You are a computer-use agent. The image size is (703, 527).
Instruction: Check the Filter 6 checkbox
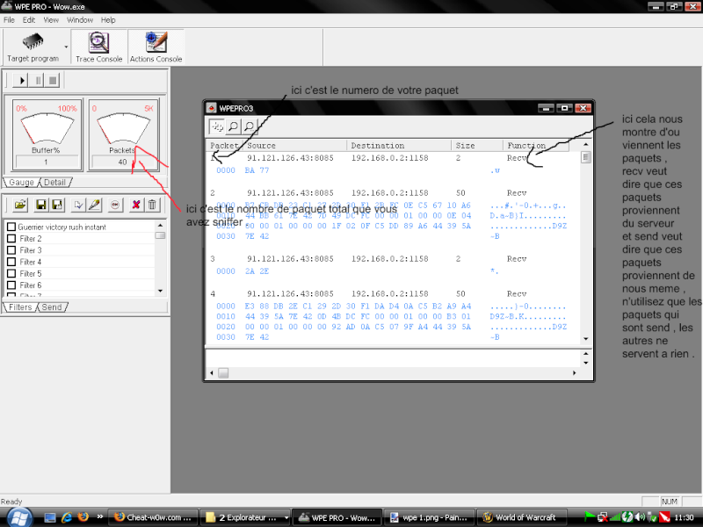(x=11, y=285)
